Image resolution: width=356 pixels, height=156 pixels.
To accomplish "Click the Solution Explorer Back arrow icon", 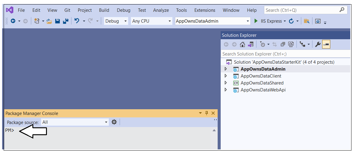I will click(226, 44).
